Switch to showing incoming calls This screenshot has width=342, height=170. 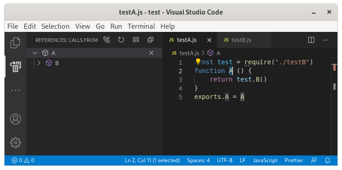(x=107, y=40)
